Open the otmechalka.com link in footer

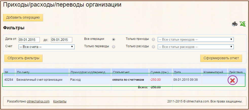tap(38, 101)
